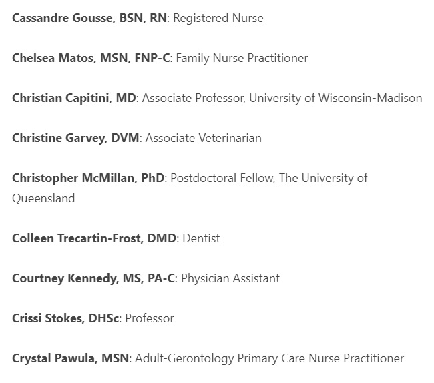Click the name Crissi Stokes, DHSc

pos(65,318)
